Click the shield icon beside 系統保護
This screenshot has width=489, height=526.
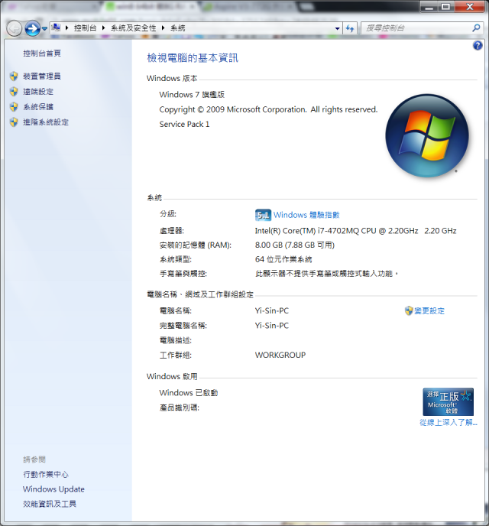[x=14, y=107]
